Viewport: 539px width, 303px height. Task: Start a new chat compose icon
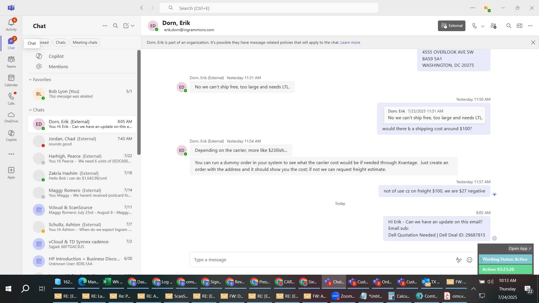point(126,26)
